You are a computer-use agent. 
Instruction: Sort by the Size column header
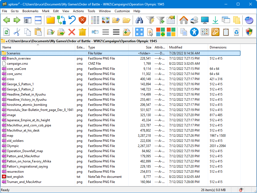coord(141,47)
